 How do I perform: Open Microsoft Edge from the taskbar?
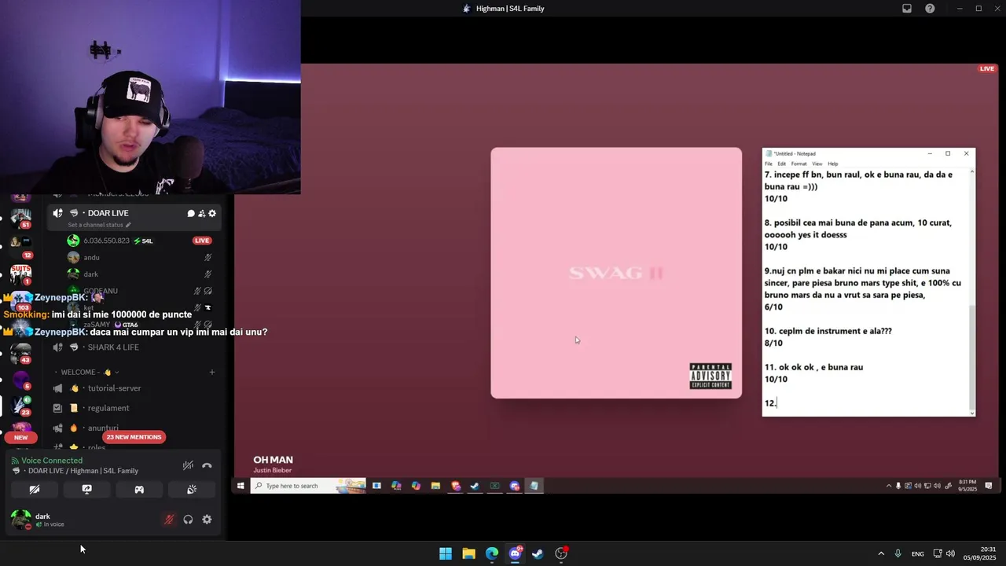(x=492, y=553)
